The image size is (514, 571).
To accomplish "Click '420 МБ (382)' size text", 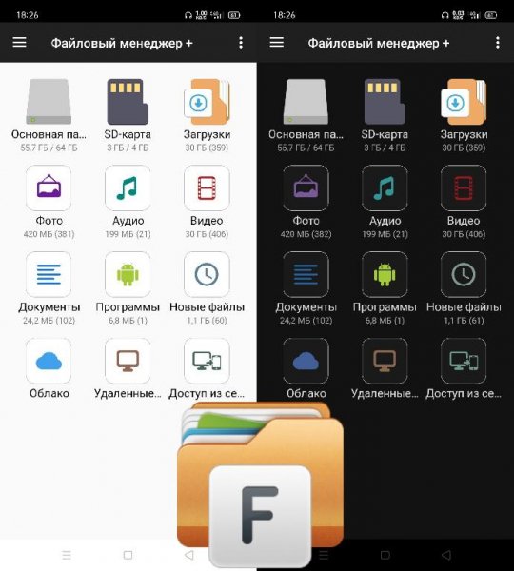I will tap(306, 234).
